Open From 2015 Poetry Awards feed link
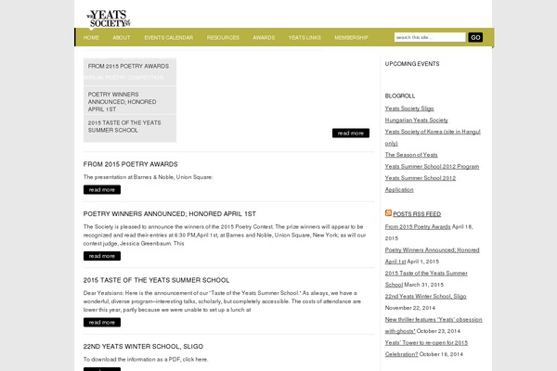Screen dimensions: 557x371 (x=418, y=227)
